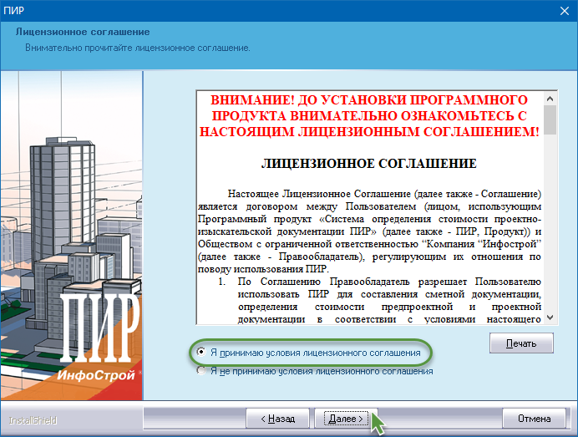Select "Я принимаю условия лицензионного соглашения" radio
The image size is (578, 437).
pos(201,352)
